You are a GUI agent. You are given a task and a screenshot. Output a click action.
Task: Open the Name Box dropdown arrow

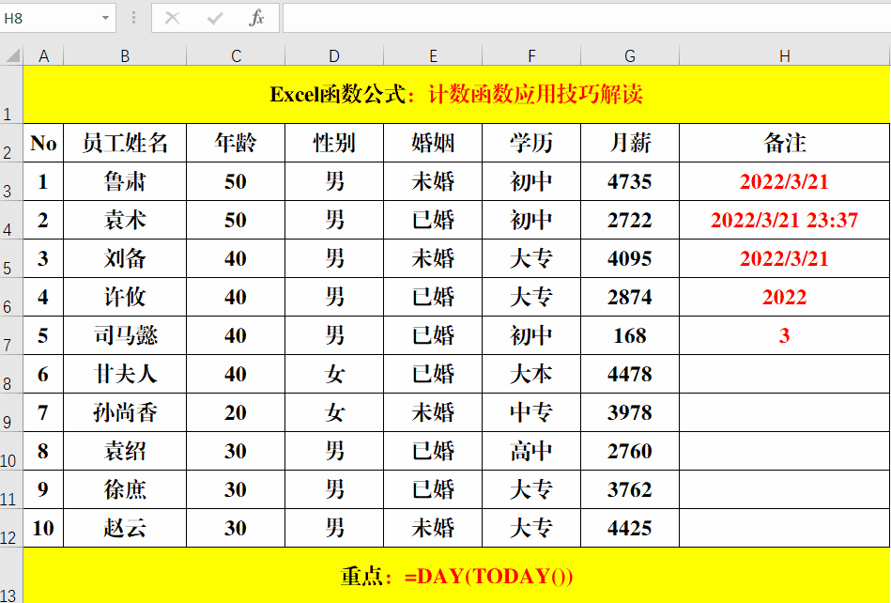click(105, 18)
